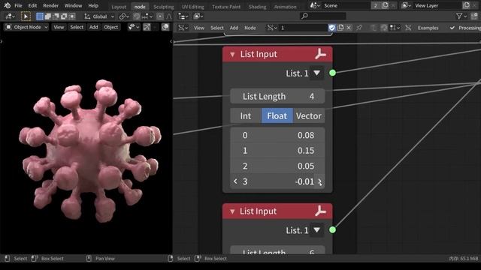This screenshot has width=481, height=270.
Task: Open the Edit menu
Action: 32,5
